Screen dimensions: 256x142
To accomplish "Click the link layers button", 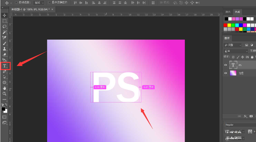I will click(x=239, y=116).
